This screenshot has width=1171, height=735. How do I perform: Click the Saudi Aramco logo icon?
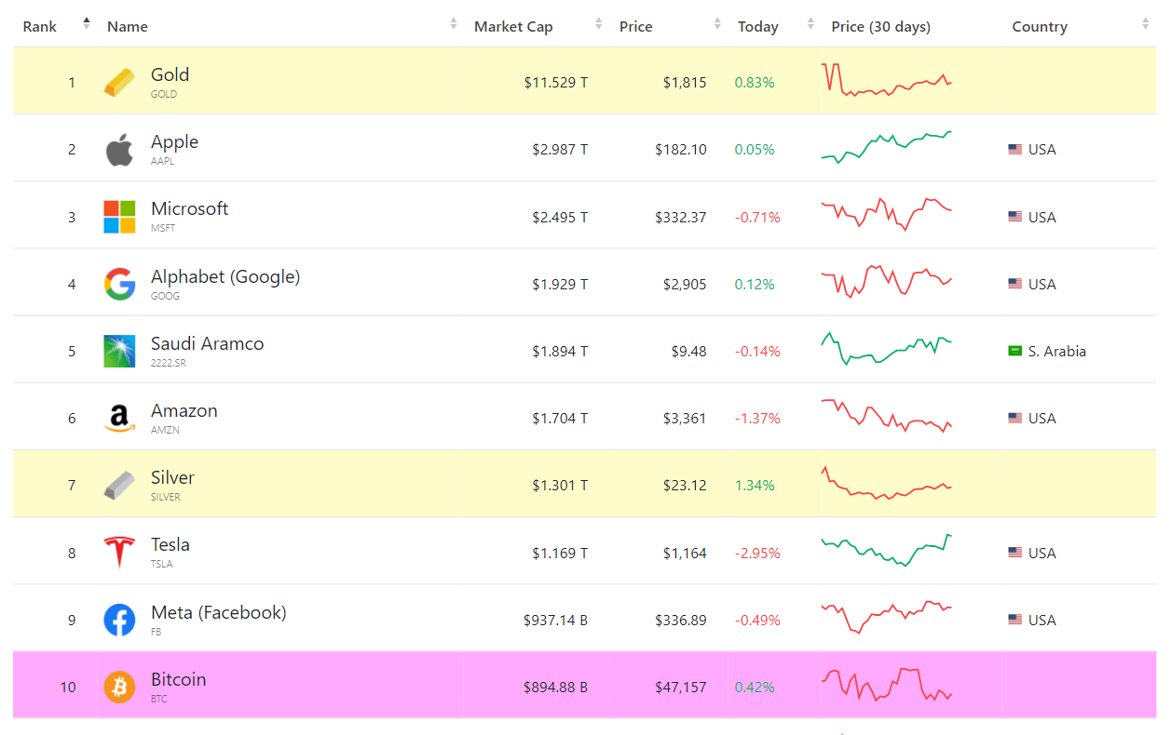pyautogui.click(x=119, y=351)
